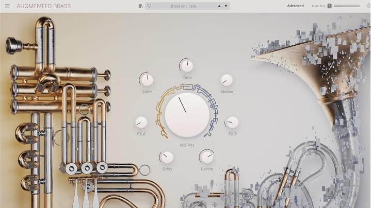The width and height of the screenshot is (371, 208).
Task: Click the Main Out level meter bar
Action: 347,6
